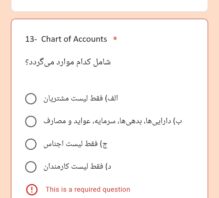Click the Persian question شامل کدام موارد می‌گردد؟
The height and width of the screenshot is (198, 219).
coord(68,62)
